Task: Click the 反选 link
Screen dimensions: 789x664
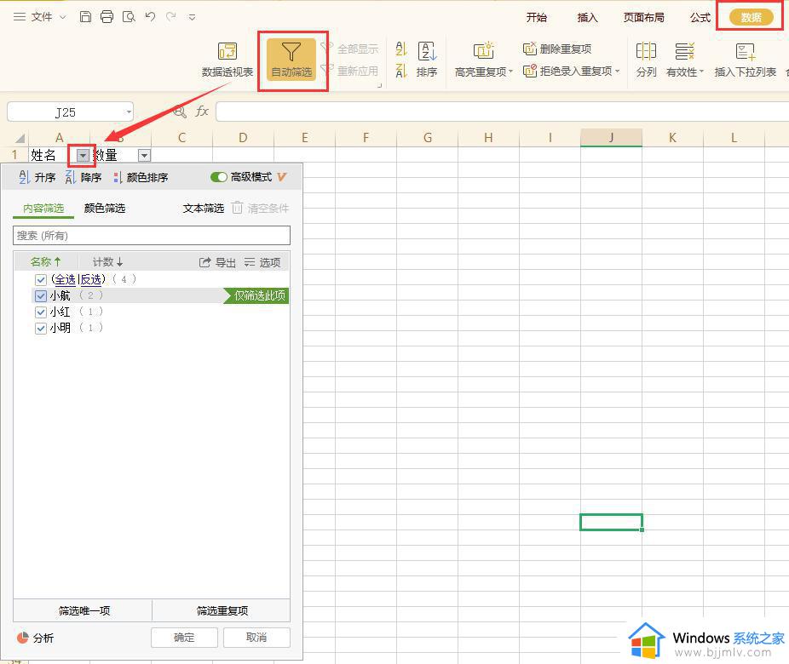Action: coord(90,279)
